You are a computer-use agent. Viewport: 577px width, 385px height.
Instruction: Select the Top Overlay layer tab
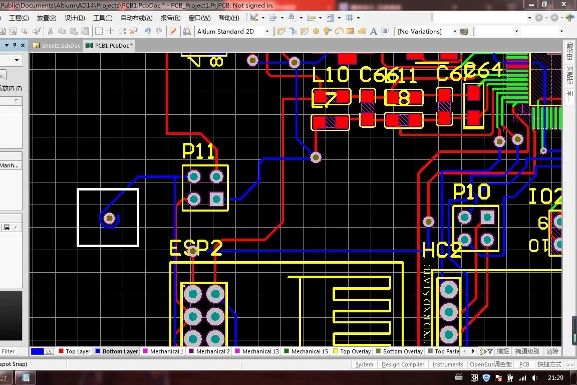tap(352, 351)
